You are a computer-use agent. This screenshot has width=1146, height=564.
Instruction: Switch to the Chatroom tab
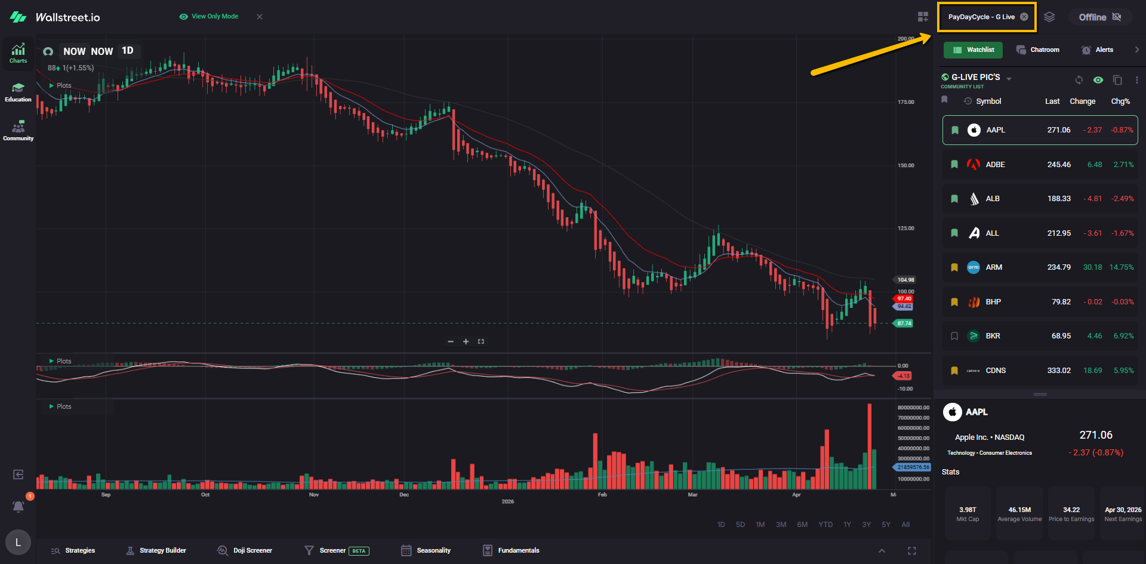[x=1038, y=50]
